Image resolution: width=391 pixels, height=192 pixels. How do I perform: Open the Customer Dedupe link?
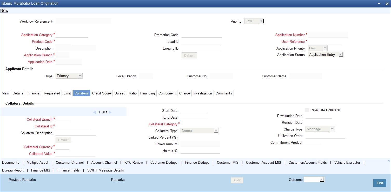(x=164, y=162)
